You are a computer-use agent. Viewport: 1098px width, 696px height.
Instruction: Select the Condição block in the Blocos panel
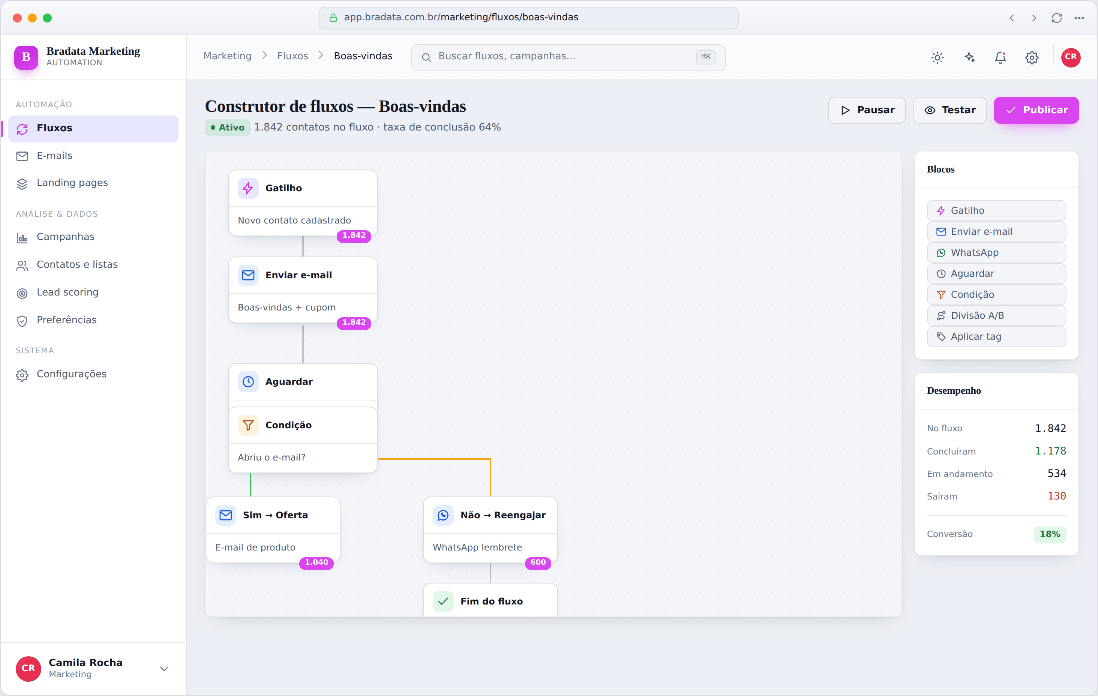(996, 294)
